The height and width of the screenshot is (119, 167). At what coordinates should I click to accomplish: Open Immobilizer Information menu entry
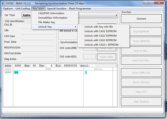pyautogui.click(x=53, y=18)
